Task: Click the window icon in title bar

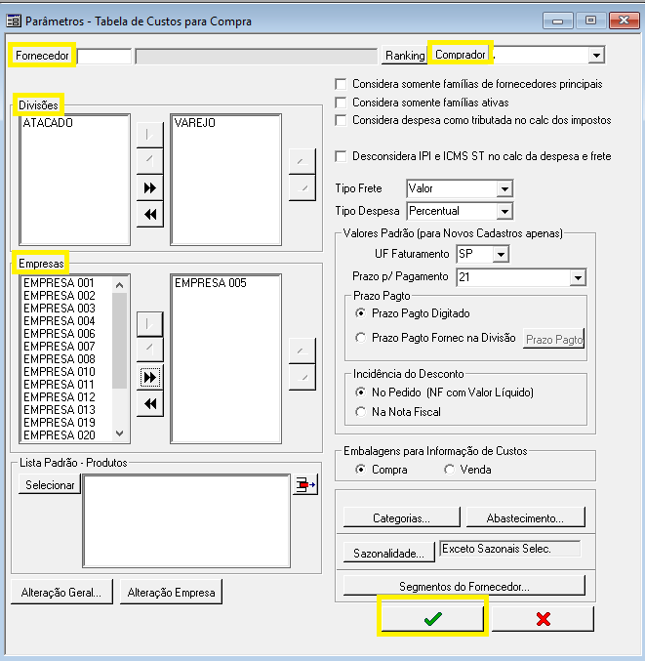Action: (14, 21)
